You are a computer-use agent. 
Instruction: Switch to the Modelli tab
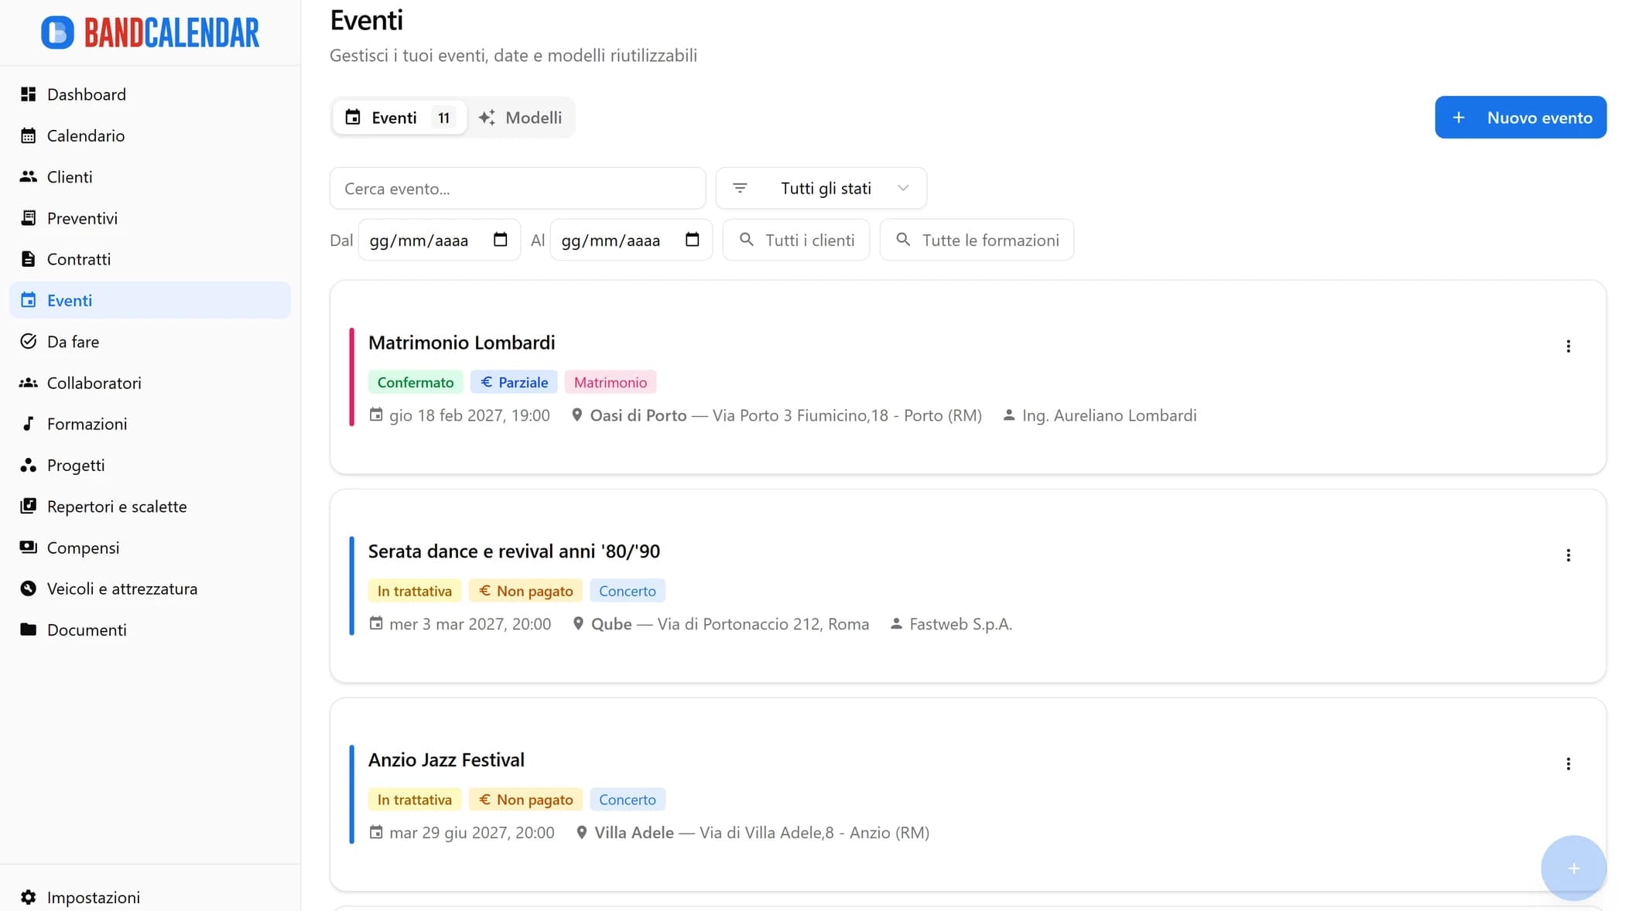(521, 117)
